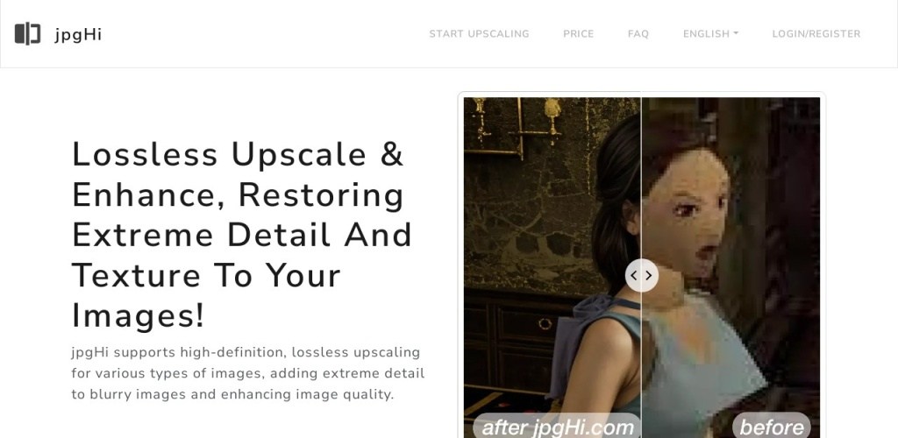This screenshot has height=438, width=898.
Task: Click the left arrow on slider handle
Action: point(634,275)
